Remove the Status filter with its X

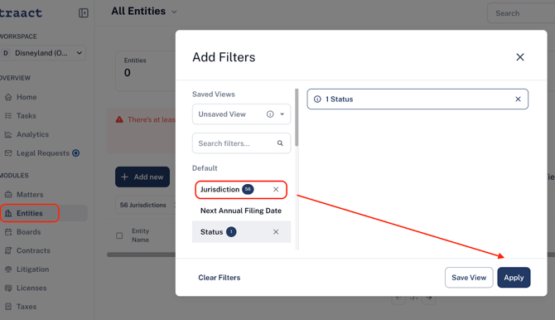pyautogui.click(x=276, y=232)
